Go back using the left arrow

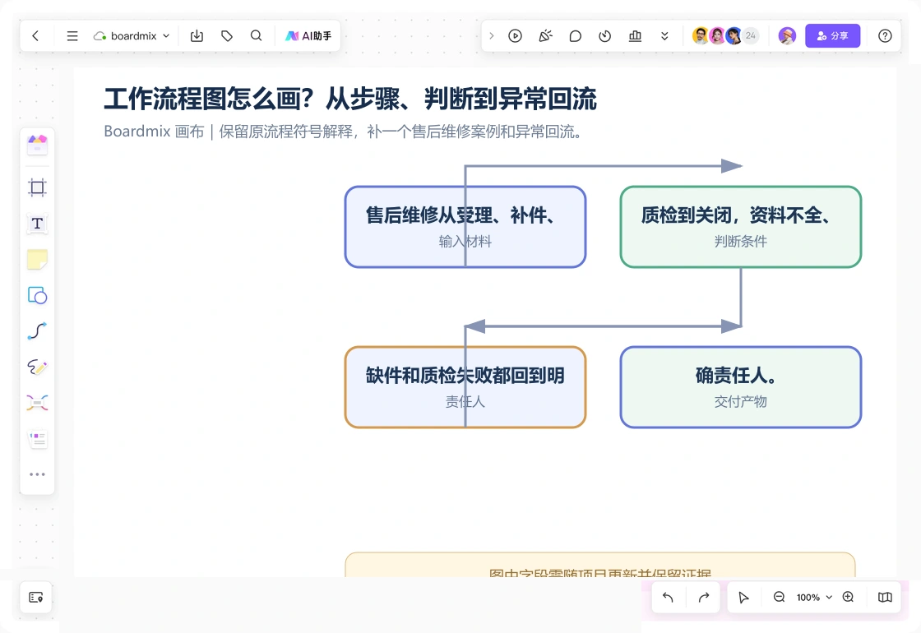[36, 36]
